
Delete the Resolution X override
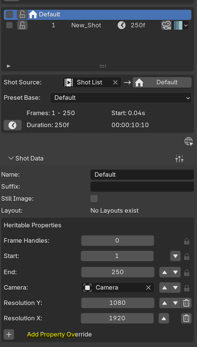click(186, 318)
